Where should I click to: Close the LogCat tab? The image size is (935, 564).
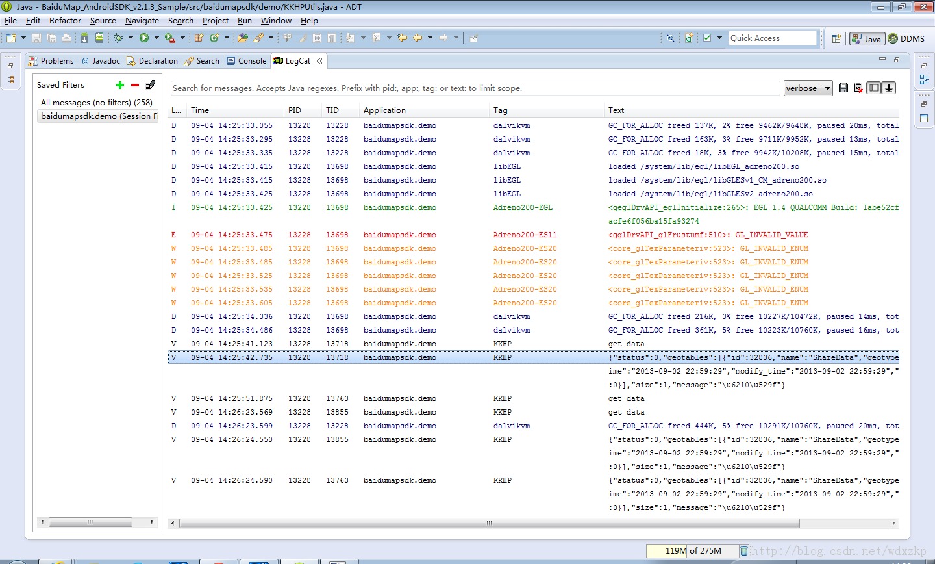click(x=319, y=61)
